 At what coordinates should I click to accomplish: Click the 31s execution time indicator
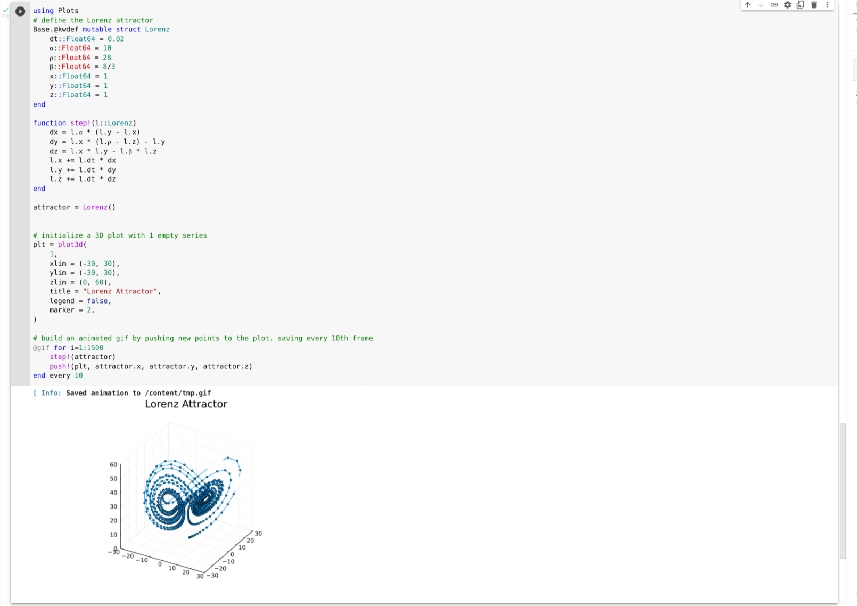(x=6, y=16)
